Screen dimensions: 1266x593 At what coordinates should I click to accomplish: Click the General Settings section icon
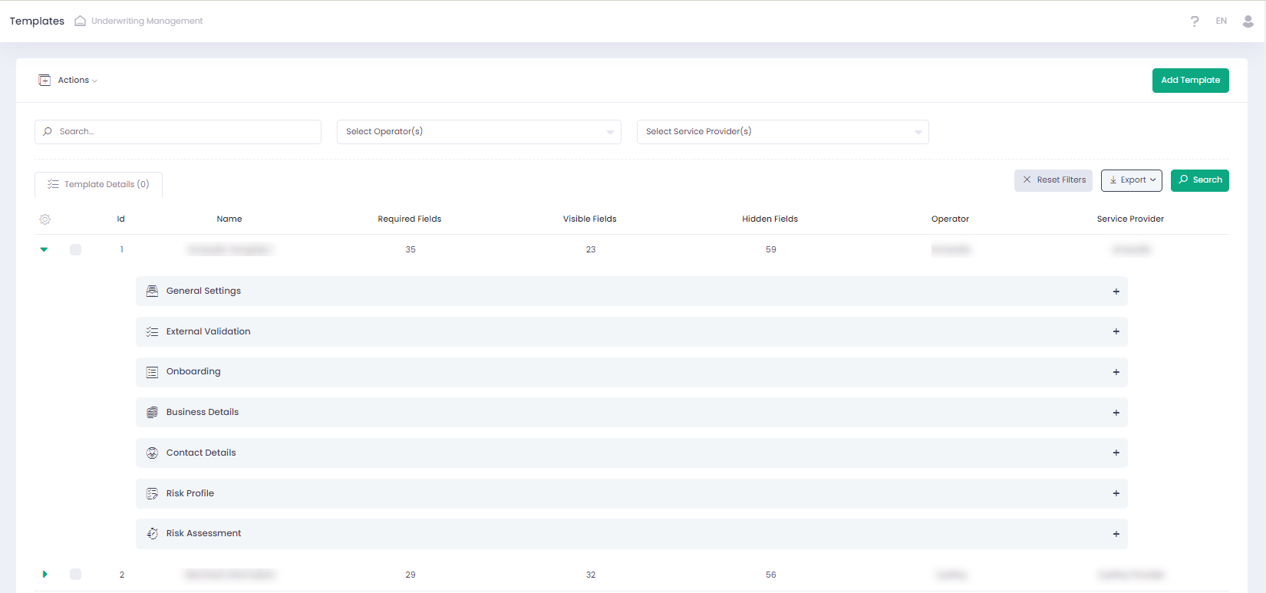(x=152, y=292)
